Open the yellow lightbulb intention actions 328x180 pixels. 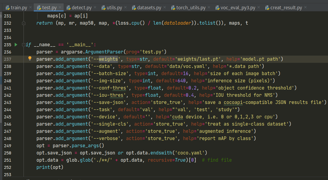(30, 58)
